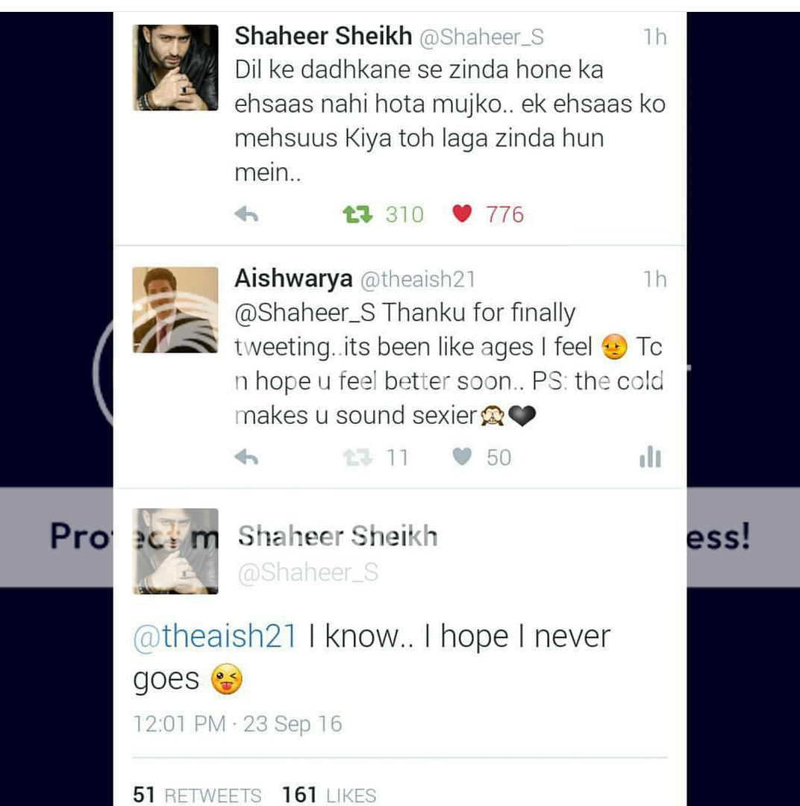Viewport: 800px width, 806px height.
Task: Open the 1h timestamp on Aishwarya's tweet
Action: (x=655, y=279)
